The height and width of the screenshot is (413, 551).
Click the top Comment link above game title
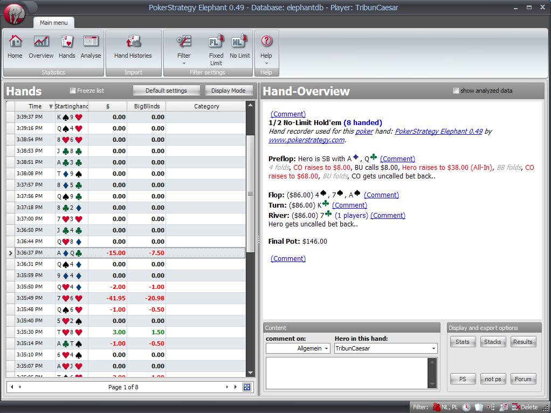[288, 114]
